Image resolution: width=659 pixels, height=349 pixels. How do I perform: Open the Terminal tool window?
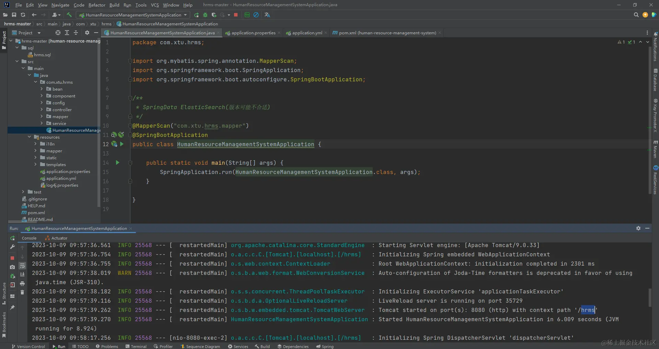coord(136,346)
